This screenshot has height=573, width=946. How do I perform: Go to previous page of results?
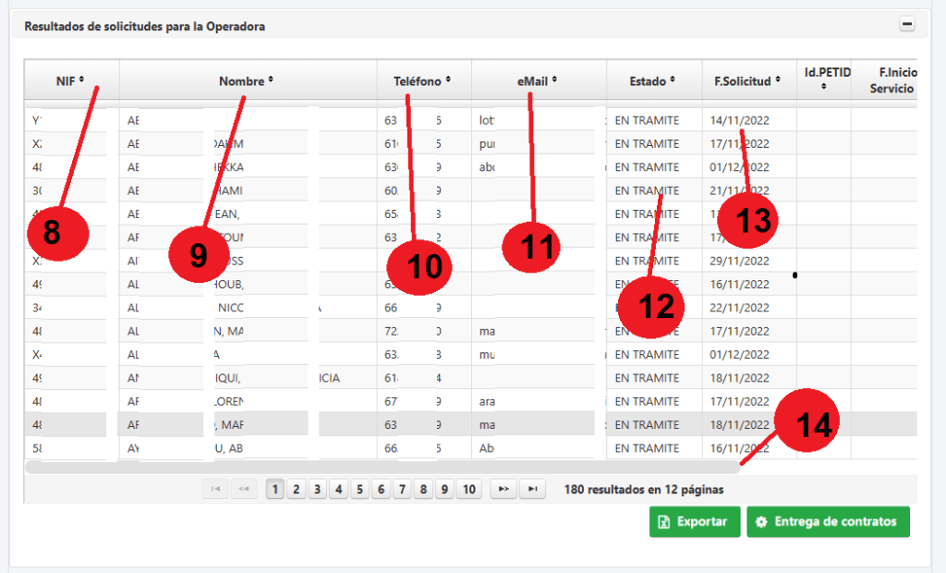click(244, 490)
